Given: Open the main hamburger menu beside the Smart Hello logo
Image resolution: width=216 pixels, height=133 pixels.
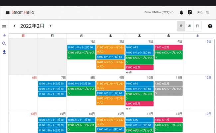Looking at the screenshot, I should (x=7, y=12).
